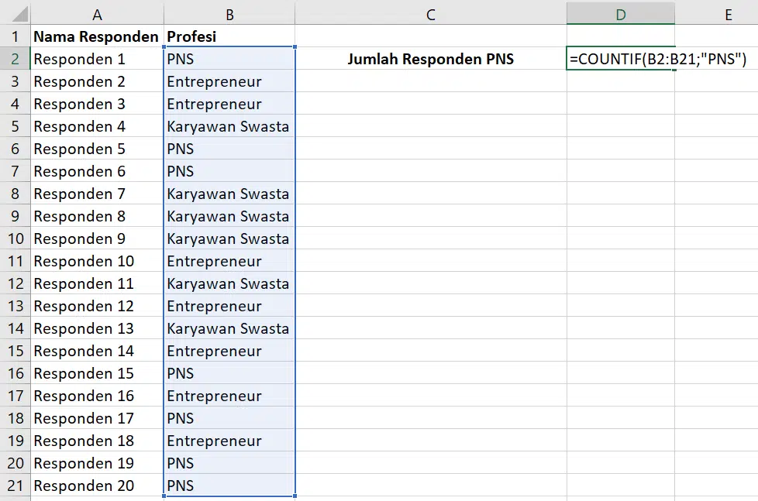The width and height of the screenshot is (758, 501).
Task: Click Entrepreneur cell in row 3
Action: pos(229,81)
